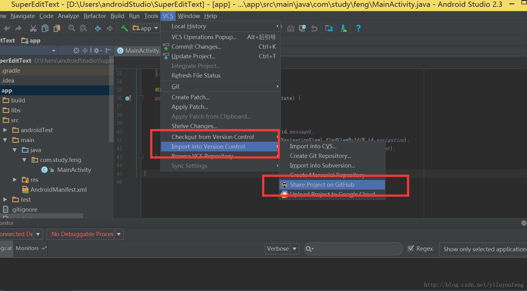Open Help with question mark icon
Image resolution: width=527 pixels, height=291 pixels.
pyautogui.click(x=358, y=29)
